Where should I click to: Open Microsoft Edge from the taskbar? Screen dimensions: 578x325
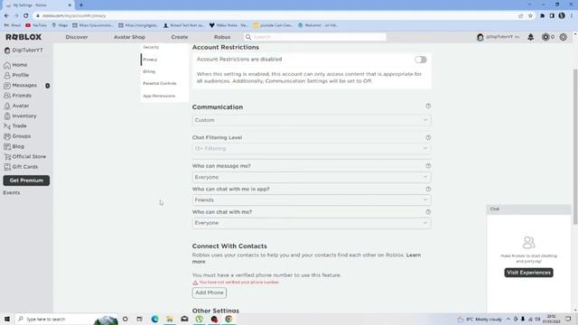point(154,319)
